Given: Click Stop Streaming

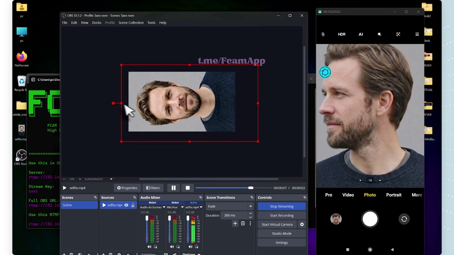Looking at the screenshot, I should point(282,206).
